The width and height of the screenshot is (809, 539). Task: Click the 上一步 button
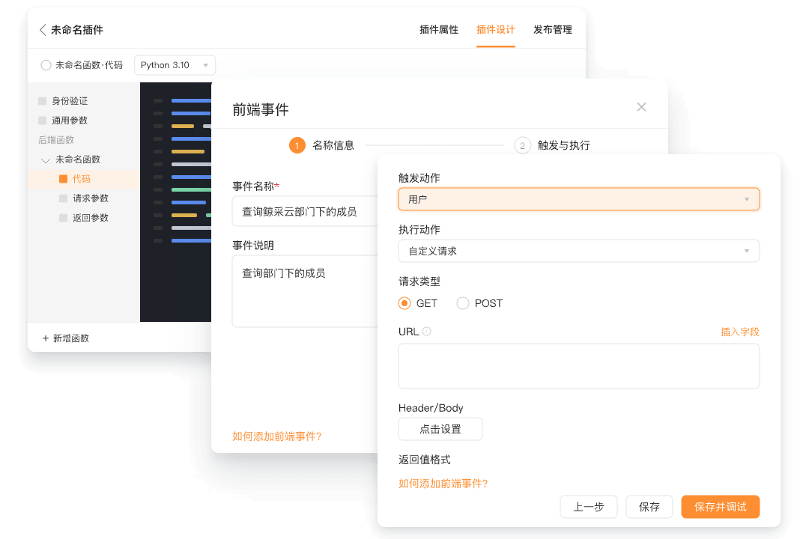tap(589, 507)
